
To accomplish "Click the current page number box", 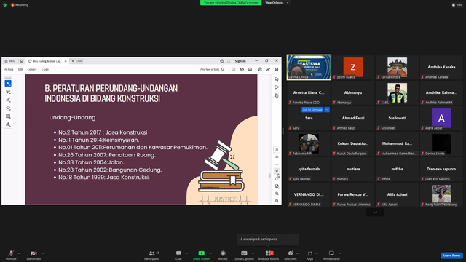I will 277,149.
